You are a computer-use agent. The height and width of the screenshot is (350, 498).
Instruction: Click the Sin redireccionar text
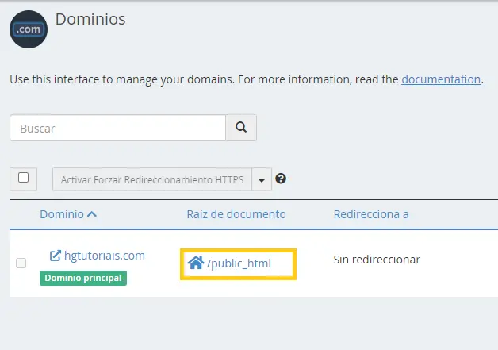377,260
